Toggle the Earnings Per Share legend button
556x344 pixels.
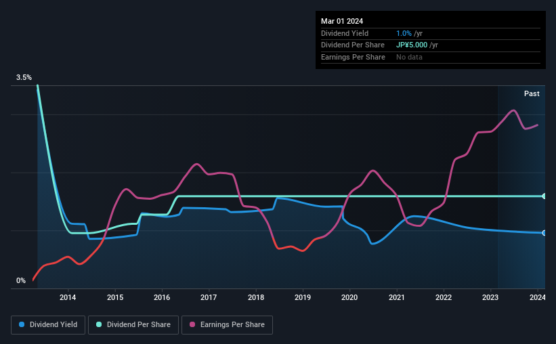pos(227,325)
